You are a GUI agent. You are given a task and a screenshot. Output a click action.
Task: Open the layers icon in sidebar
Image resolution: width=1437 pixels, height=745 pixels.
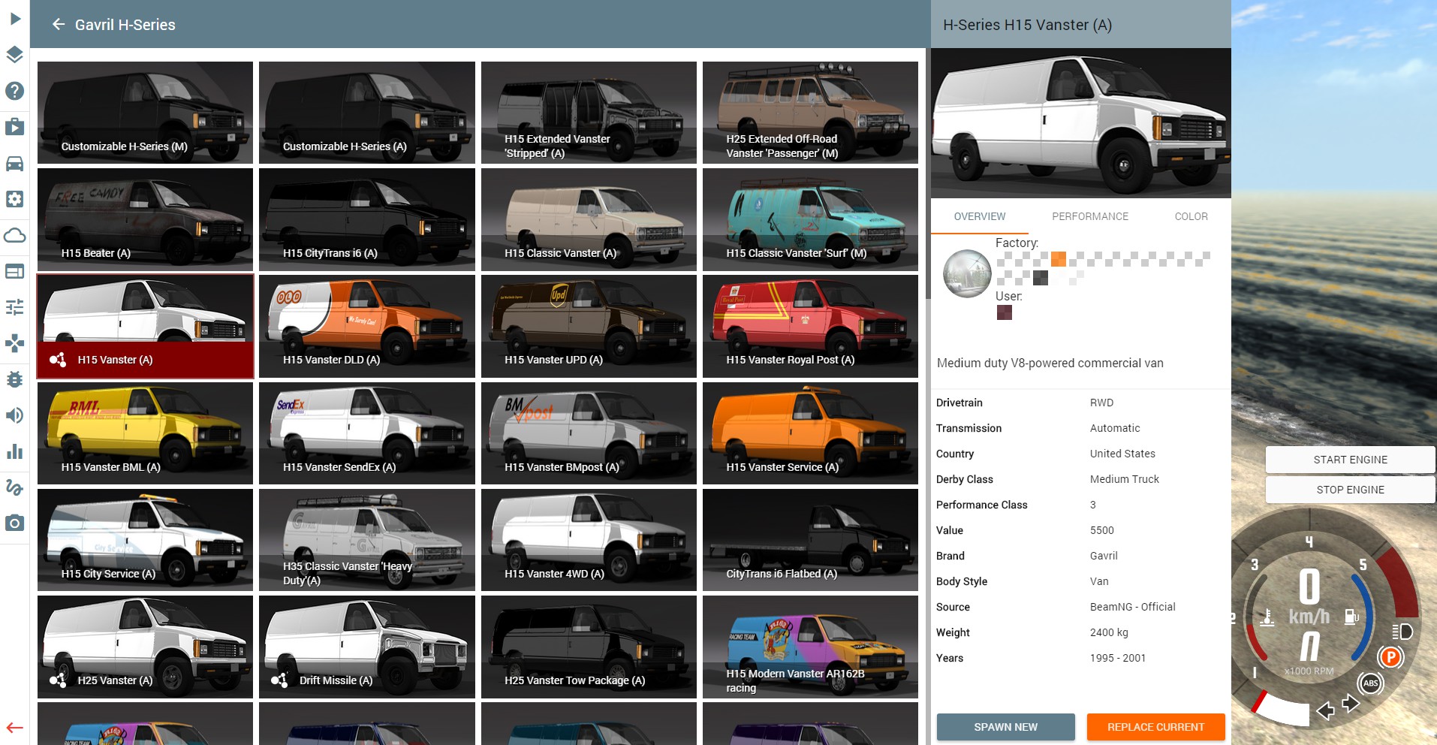[x=14, y=55]
